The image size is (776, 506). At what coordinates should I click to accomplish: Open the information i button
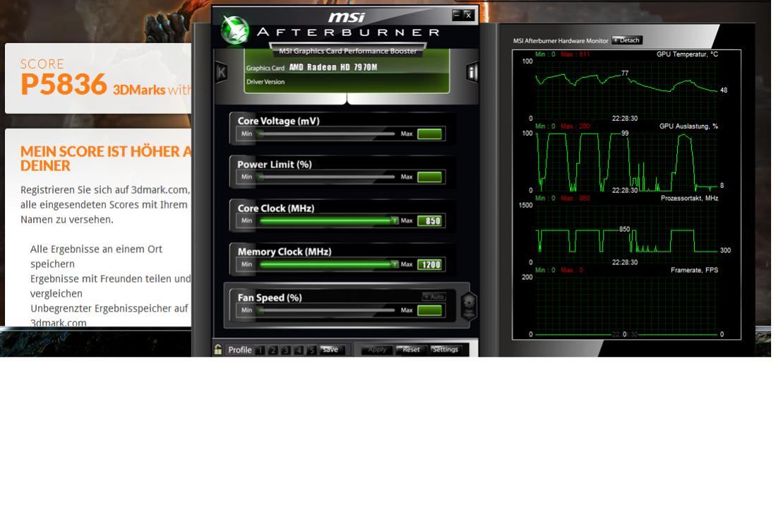472,72
